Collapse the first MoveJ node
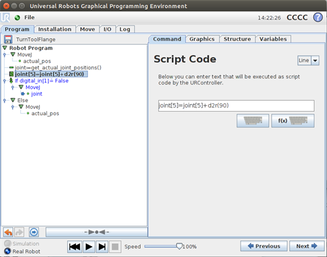 pos(13,54)
